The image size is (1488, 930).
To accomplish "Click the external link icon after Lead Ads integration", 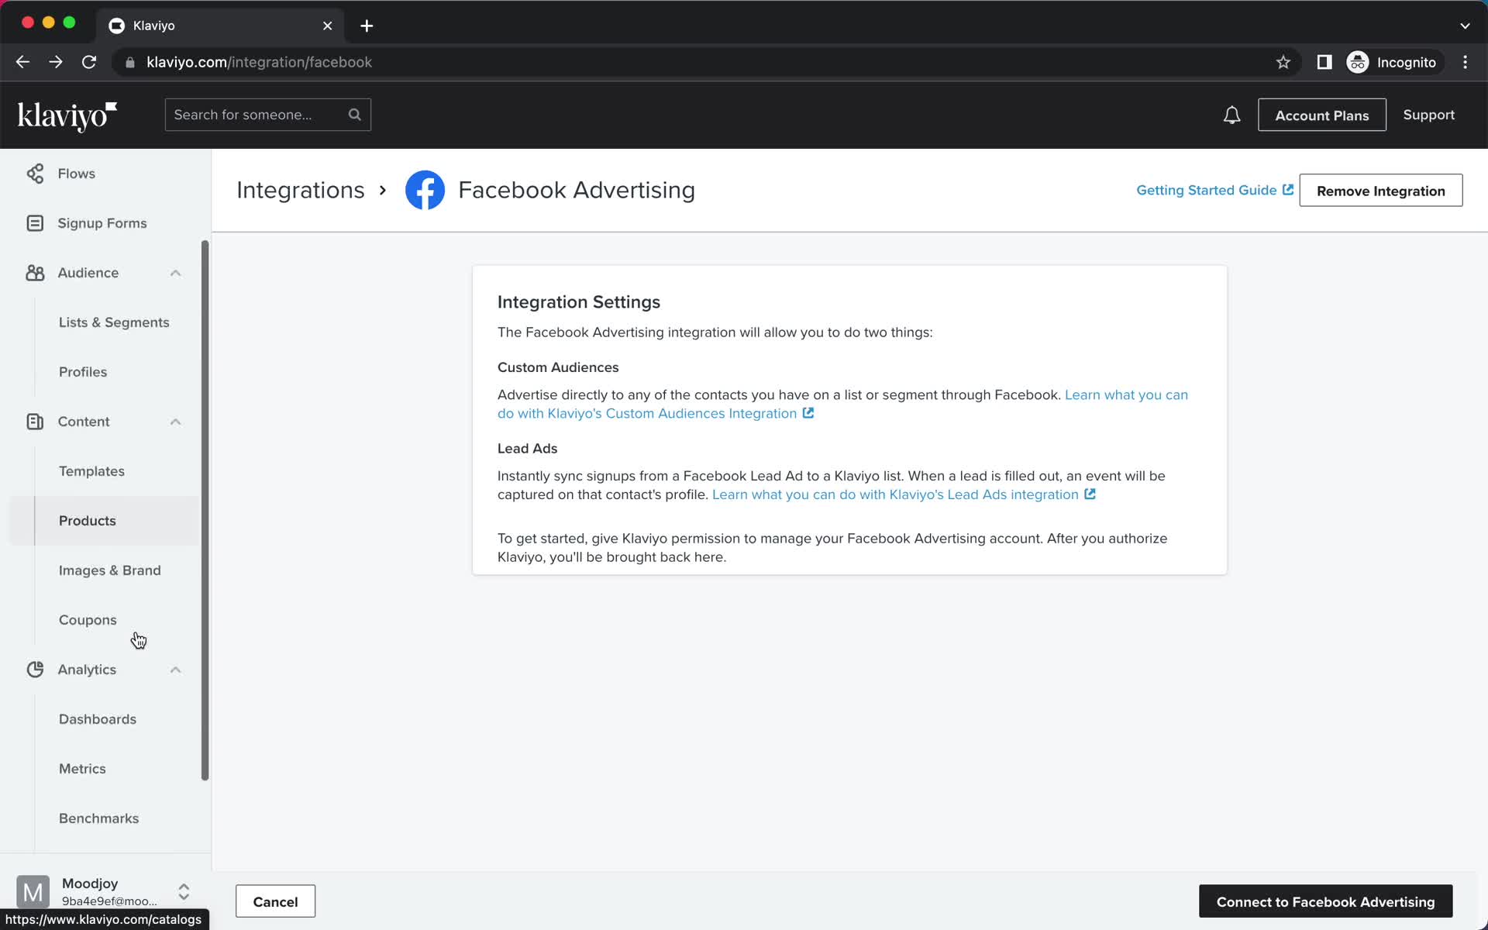I will click(x=1090, y=494).
